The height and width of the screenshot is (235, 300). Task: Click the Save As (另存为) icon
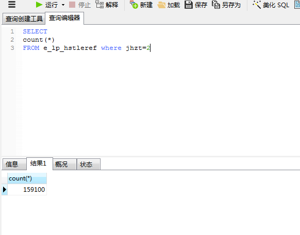[216, 5]
